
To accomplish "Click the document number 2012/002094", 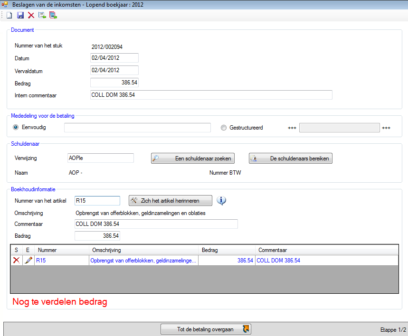I will point(107,47).
